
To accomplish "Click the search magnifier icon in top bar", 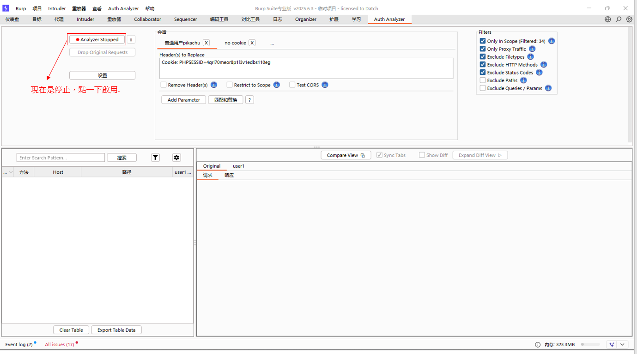I will point(619,19).
